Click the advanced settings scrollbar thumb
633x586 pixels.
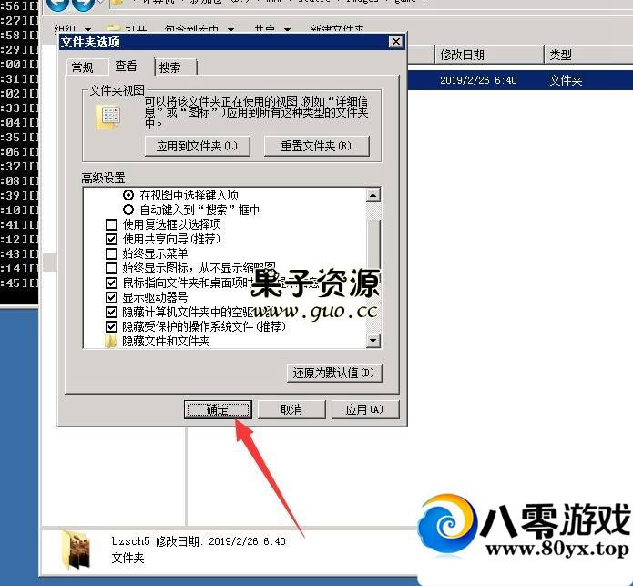click(373, 249)
